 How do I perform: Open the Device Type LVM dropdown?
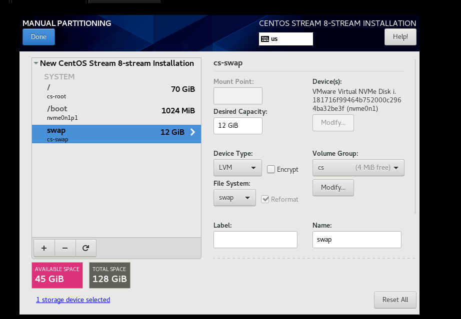[x=237, y=168]
